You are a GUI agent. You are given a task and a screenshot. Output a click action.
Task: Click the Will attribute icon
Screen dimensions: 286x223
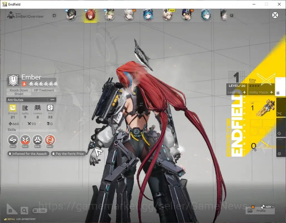tap(50, 108)
